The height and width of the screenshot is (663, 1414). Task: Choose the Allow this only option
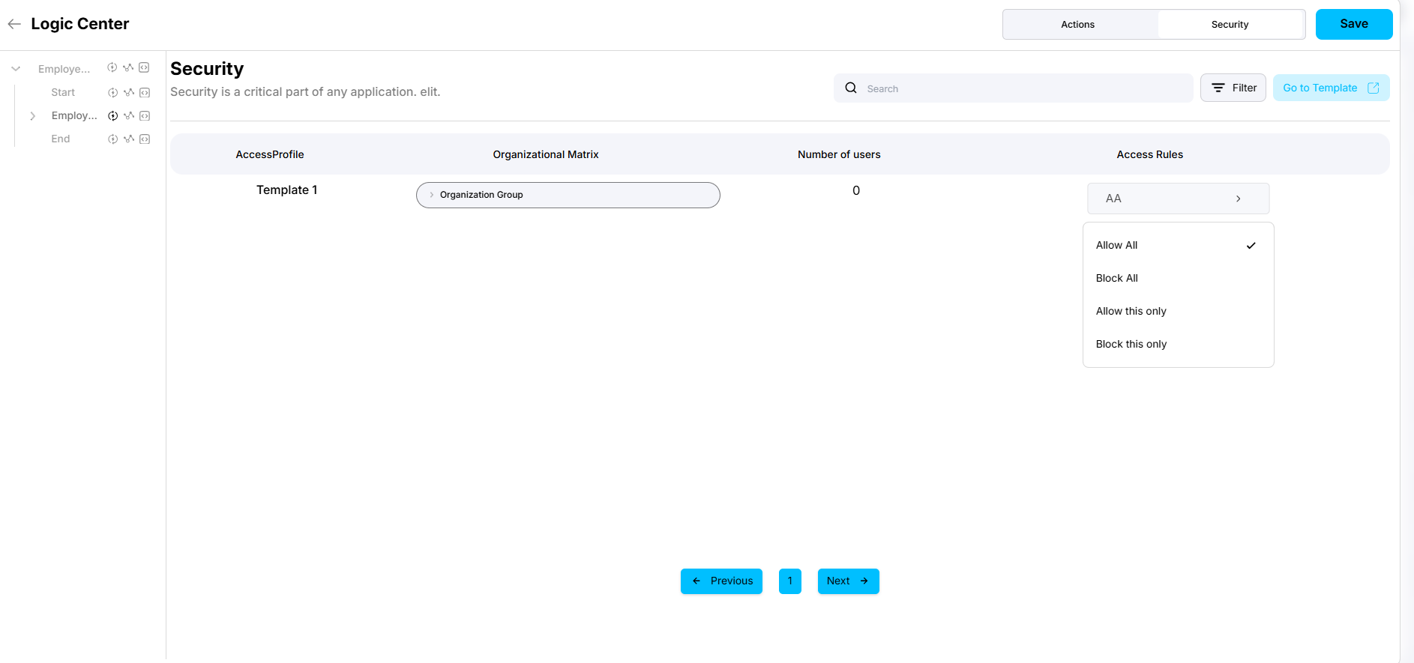[1131, 311]
